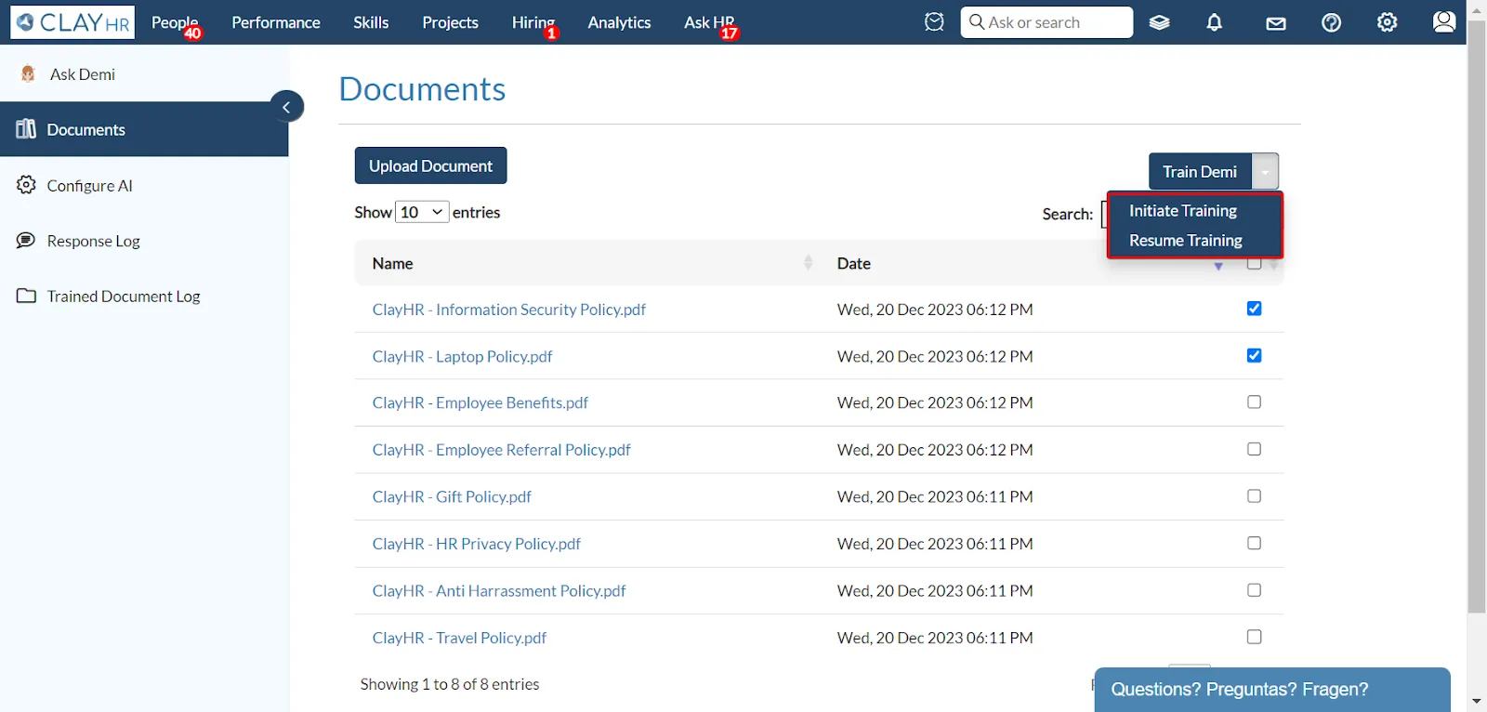
Task: Open ClayHR - Anti Harrassment Policy.pdf link
Action: click(499, 590)
